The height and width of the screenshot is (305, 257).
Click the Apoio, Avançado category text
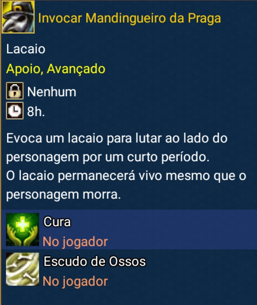coord(56,69)
